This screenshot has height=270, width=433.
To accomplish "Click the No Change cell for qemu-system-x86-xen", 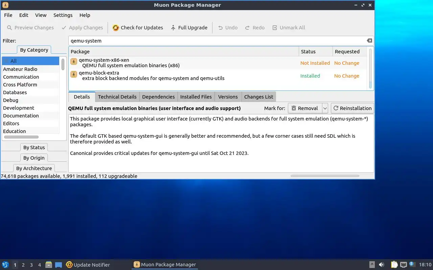I will 346,63.
